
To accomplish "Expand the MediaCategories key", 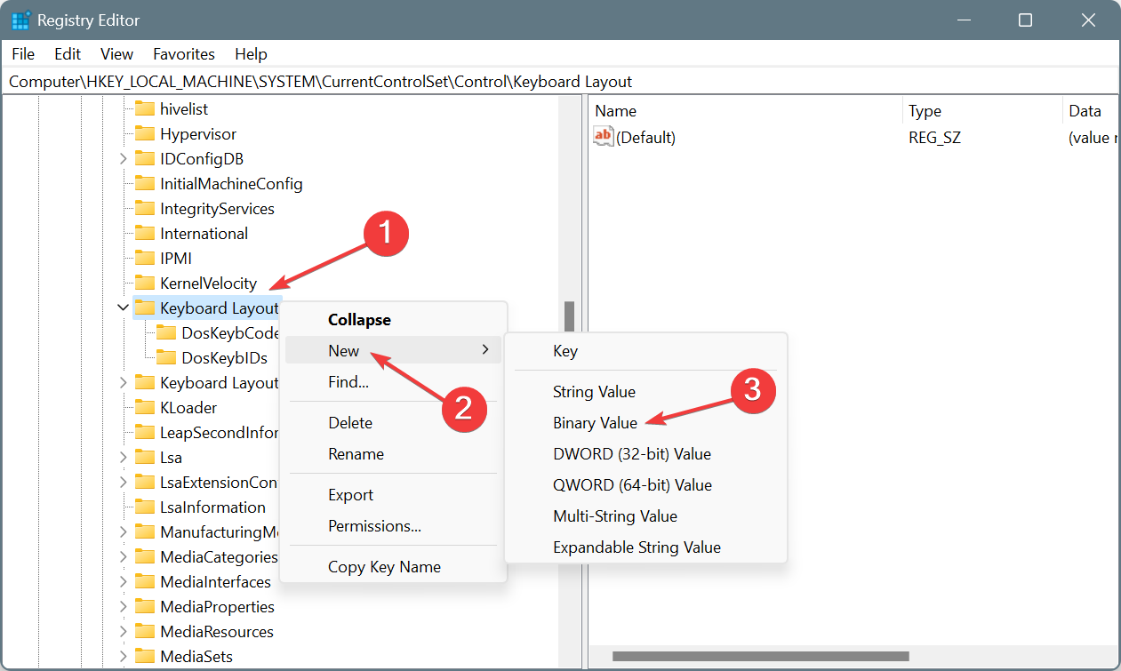I will 123,557.
